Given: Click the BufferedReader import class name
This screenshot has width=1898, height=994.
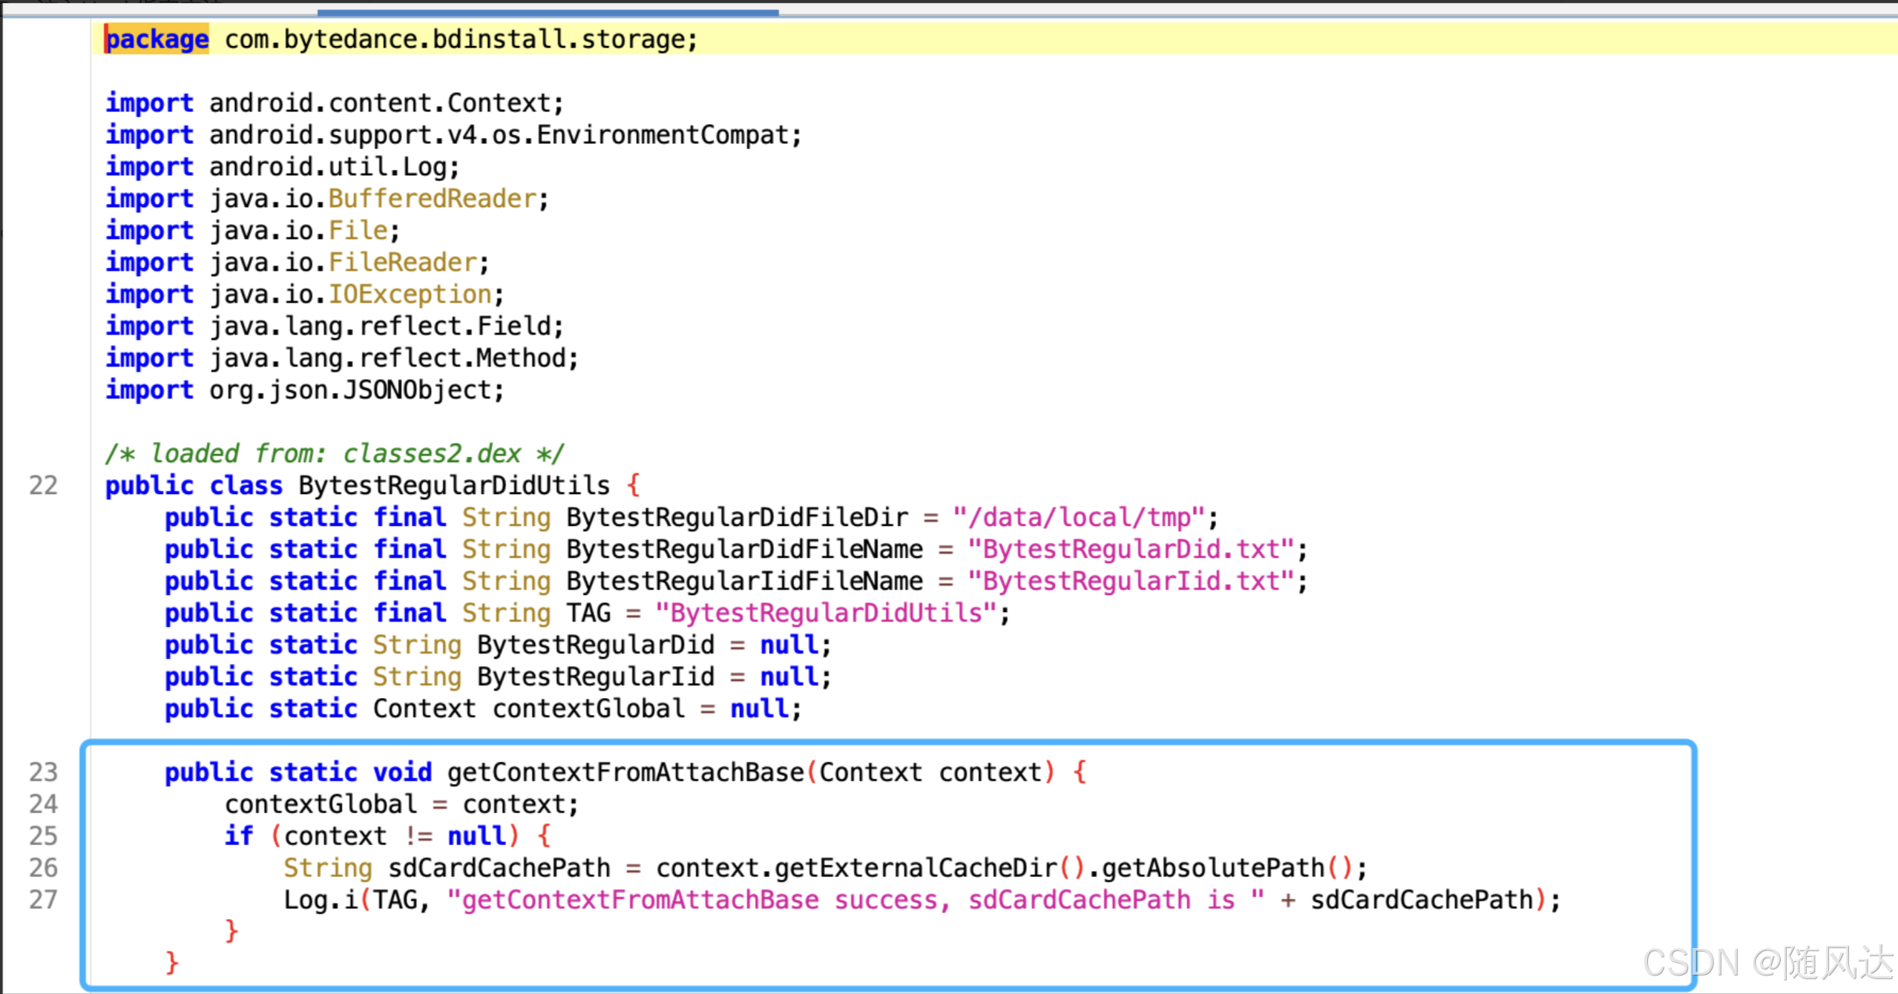Looking at the screenshot, I should [432, 199].
